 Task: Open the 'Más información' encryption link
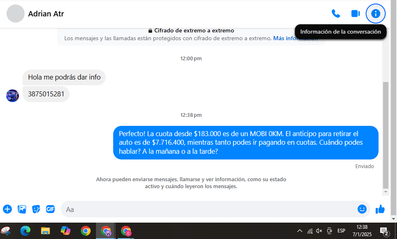pyautogui.click(x=295, y=38)
